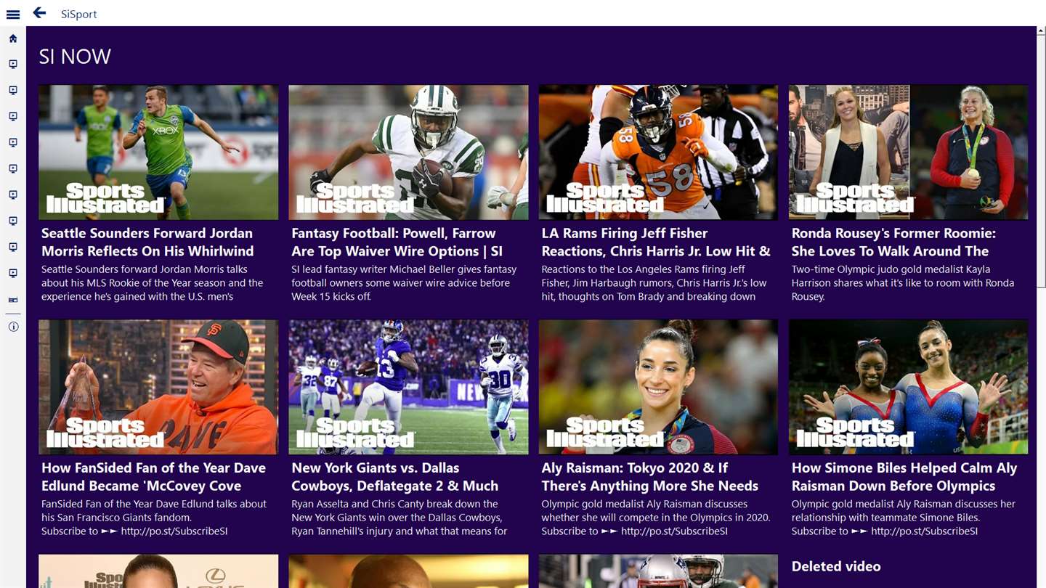The width and height of the screenshot is (1046, 588).
Task: Select title 'Ronda Rousey's Former Roomie'
Action: pyautogui.click(x=893, y=242)
